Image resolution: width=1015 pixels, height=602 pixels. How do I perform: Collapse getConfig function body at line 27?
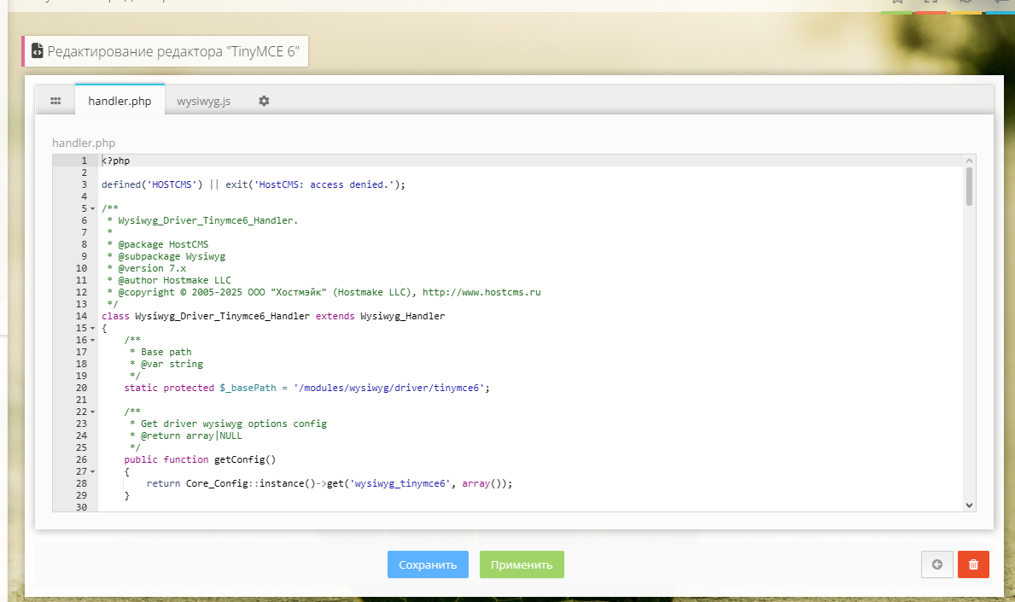[x=92, y=471]
